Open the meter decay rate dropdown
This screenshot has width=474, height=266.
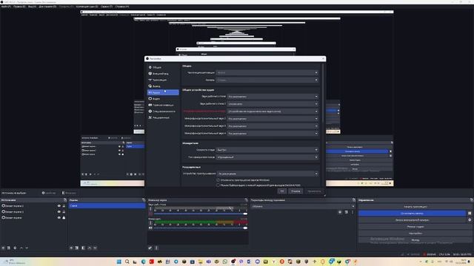click(x=267, y=149)
